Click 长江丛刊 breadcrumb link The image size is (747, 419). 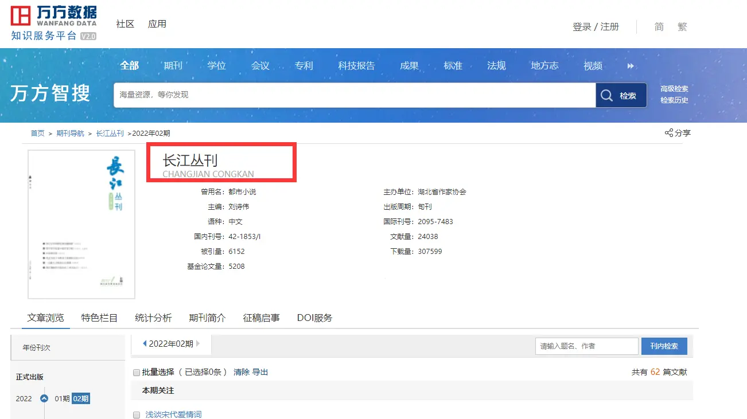[x=110, y=133]
